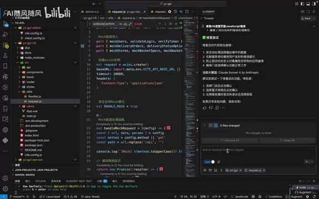319x199 pixels.
Task: Go to previous match in find widget
Action: [160, 24]
